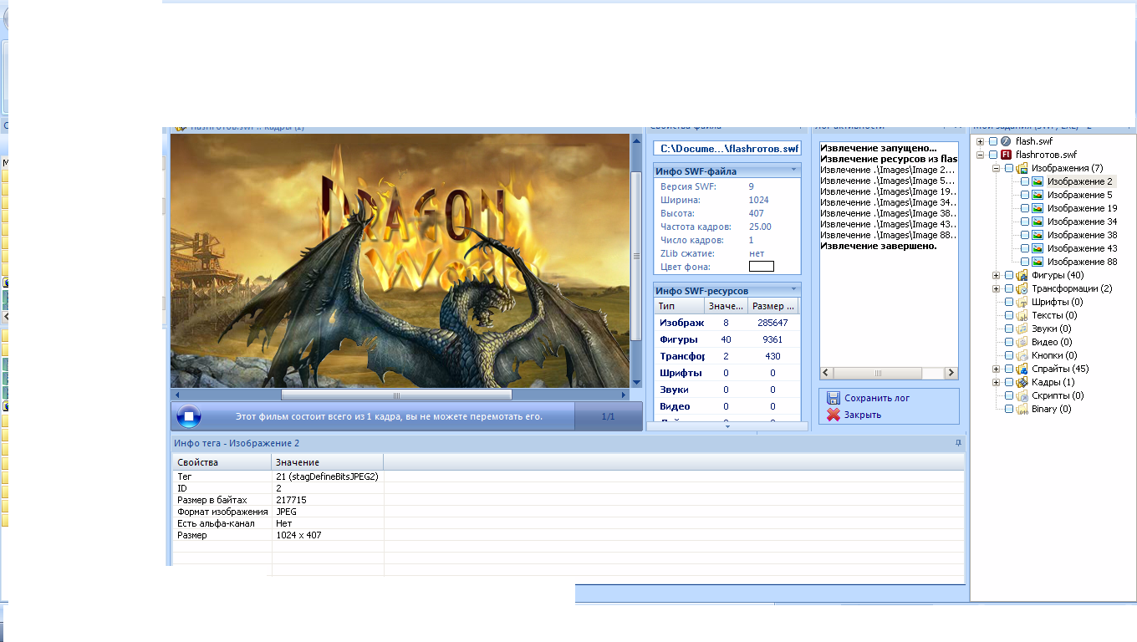Expand the Трансформации (2) node
This screenshot has height=642, width=1137.
click(x=996, y=288)
